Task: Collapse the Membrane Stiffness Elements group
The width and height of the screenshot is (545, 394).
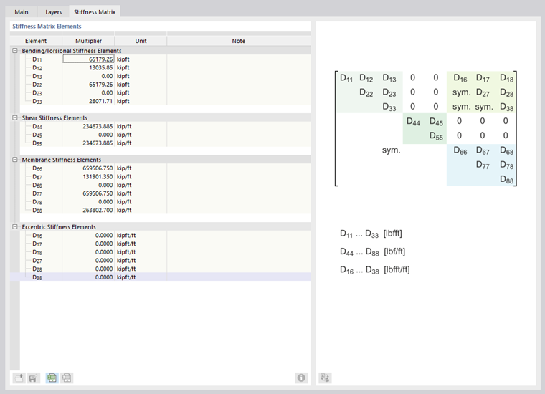Action: (15, 160)
